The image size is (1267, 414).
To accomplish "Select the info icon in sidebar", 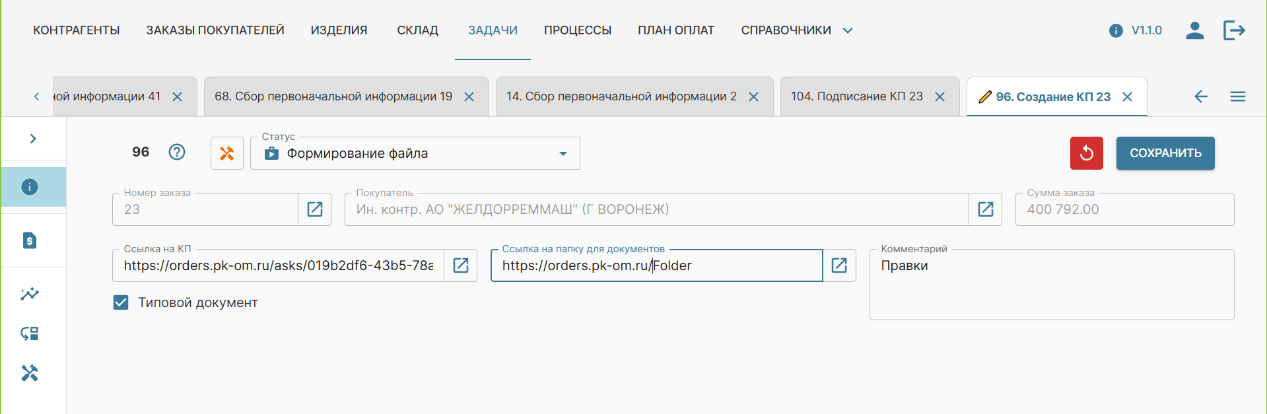I will point(30,187).
